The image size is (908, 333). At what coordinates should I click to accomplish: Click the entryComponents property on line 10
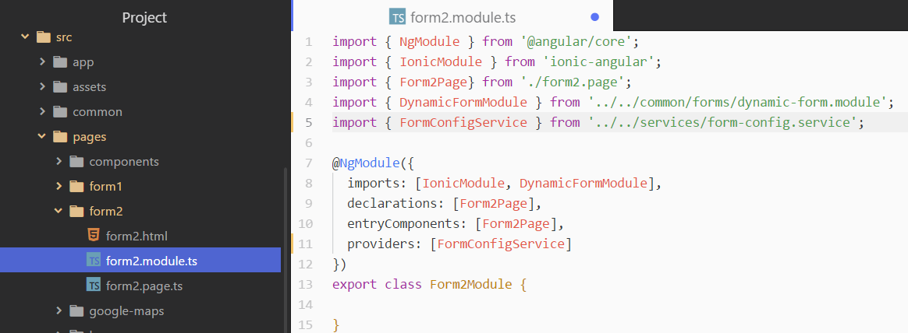pyautogui.click(x=404, y=224)
